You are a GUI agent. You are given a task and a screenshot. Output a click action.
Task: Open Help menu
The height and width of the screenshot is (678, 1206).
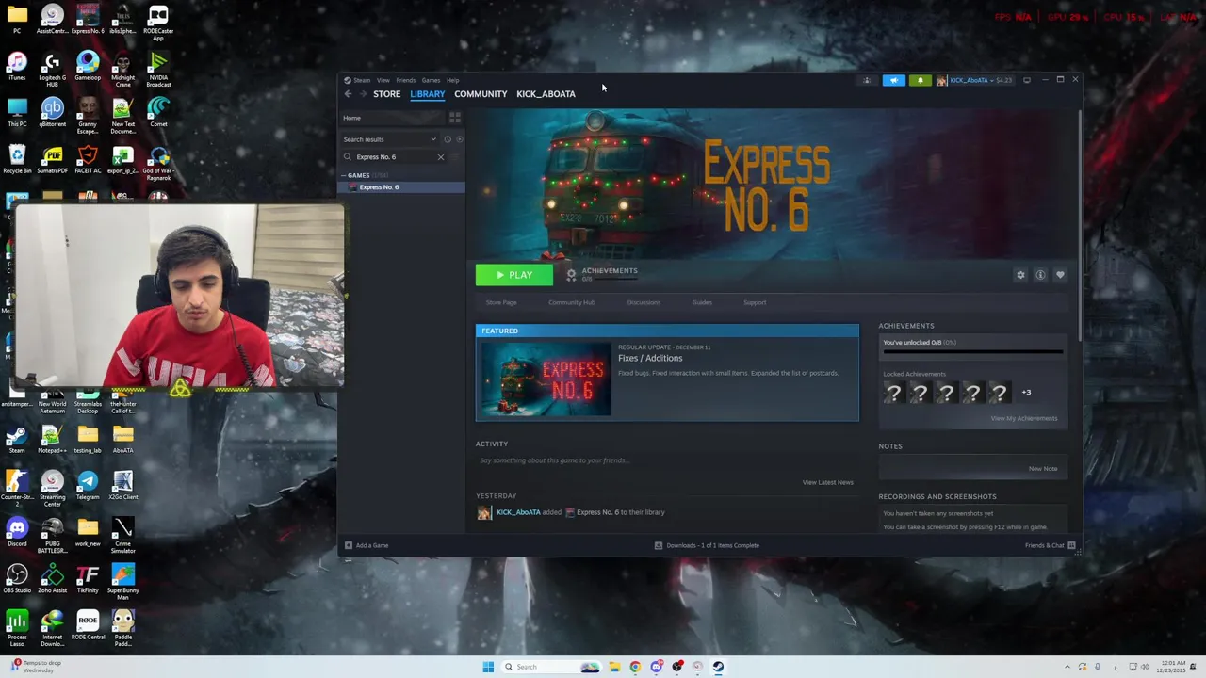453,80
